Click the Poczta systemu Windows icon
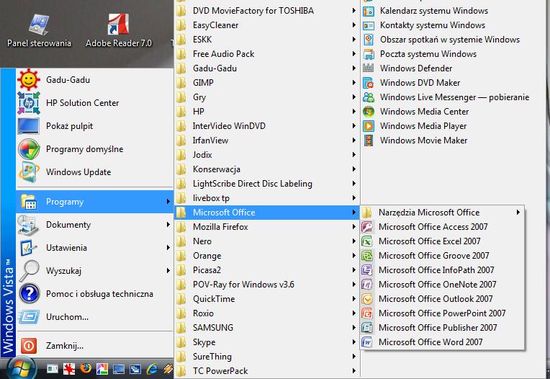Viewport: 550px width, 379px height. pyautogui.click(x=369, y=54)
